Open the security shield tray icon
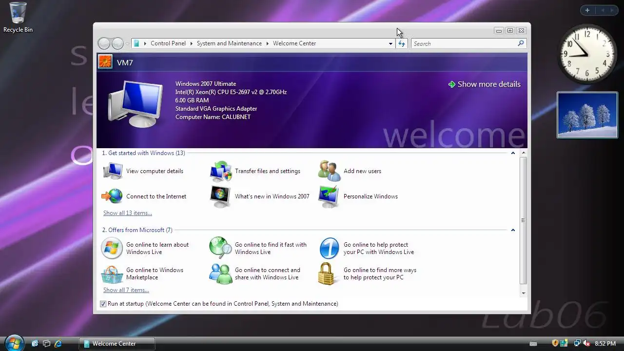The width and height of the screenshot is (624, 351). pyautogui.click(x=555, y=344)
